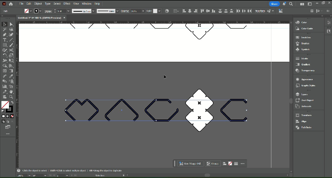This screenshot has height=178, width=332.
Task: Open the Recolor Artwork icon in control bar
Action: tap(167, 11)
